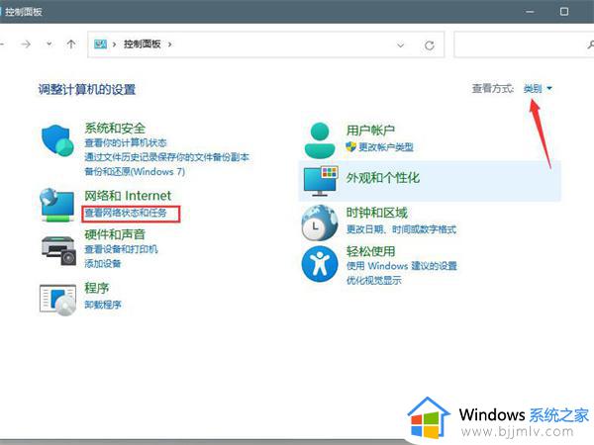
Task: Open the 硬件和声音 printer icon
Action: [x=58, y=250]
